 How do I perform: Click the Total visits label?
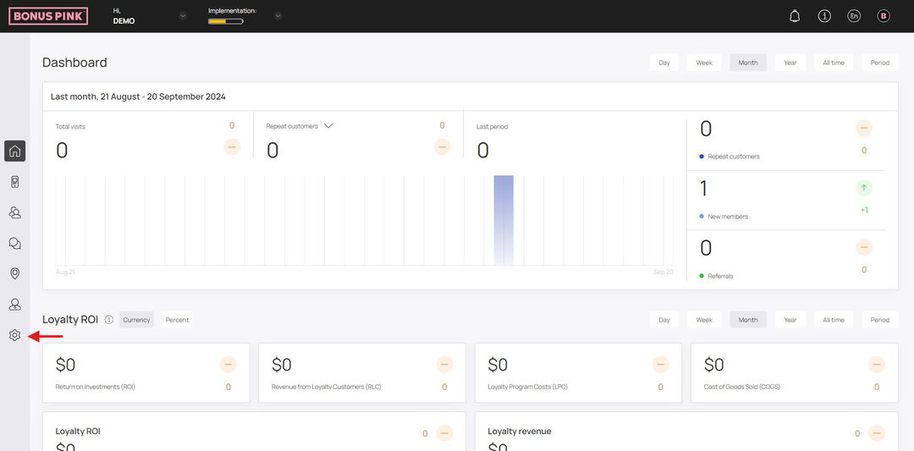coord(70,126)
